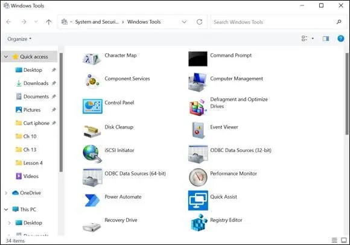Click the search magnifier icon

(339, 22)
